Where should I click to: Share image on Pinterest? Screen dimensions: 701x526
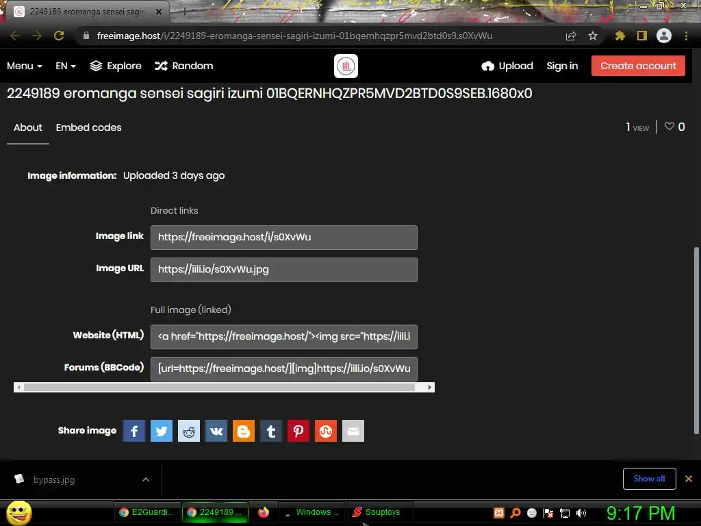pyautogui.click(x=298, y=431)
